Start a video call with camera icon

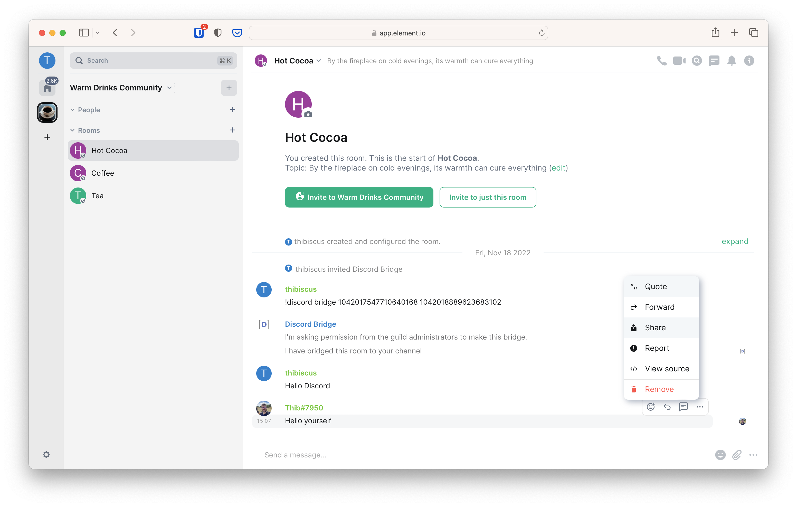(679, 61)
